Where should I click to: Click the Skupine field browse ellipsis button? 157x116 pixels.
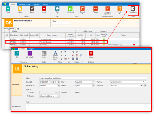(x=56, y=96)
